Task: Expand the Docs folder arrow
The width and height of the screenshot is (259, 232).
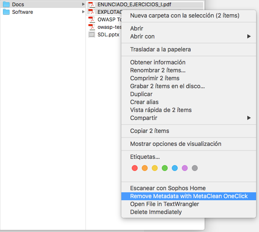Action: pos(83,5)
